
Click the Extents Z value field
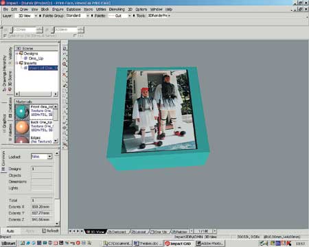point(42,220)
